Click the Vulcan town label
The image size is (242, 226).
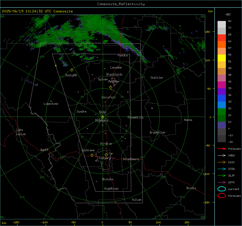pos(137,200)
